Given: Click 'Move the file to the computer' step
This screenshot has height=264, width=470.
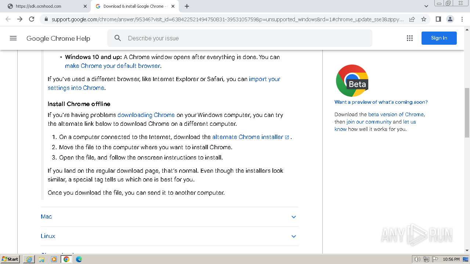Looking at the screenshot, I should 145,147.
